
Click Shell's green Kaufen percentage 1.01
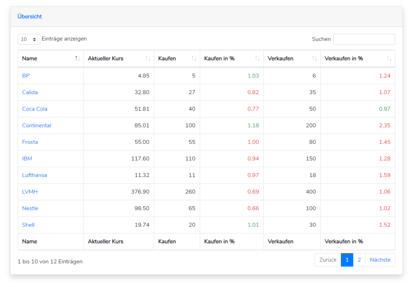253,225
